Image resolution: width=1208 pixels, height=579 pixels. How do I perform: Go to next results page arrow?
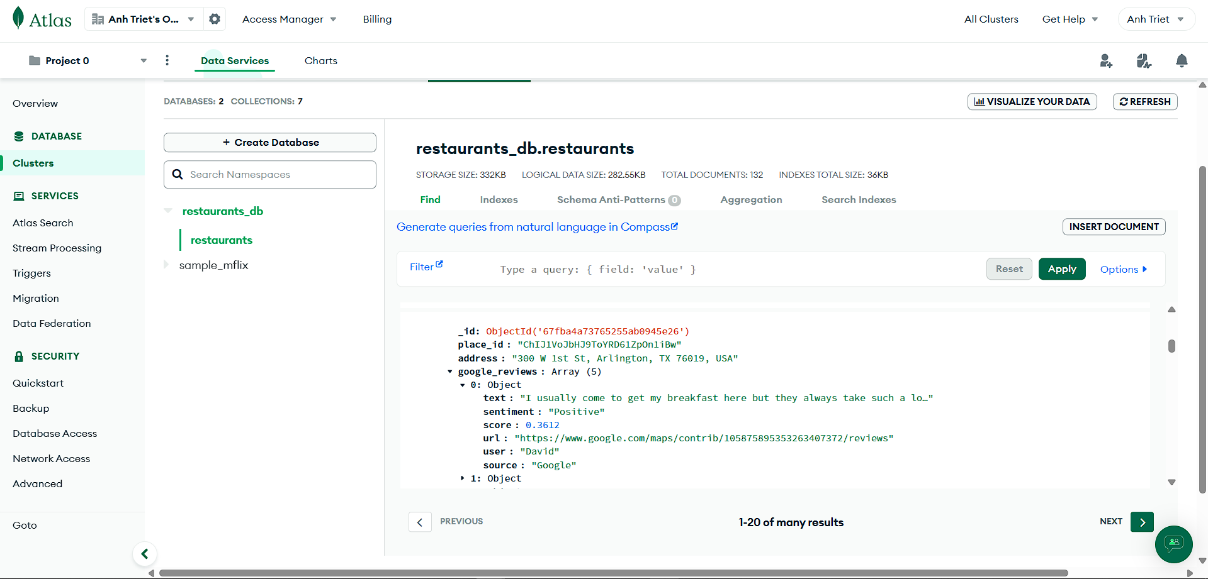click(1142, 522)
